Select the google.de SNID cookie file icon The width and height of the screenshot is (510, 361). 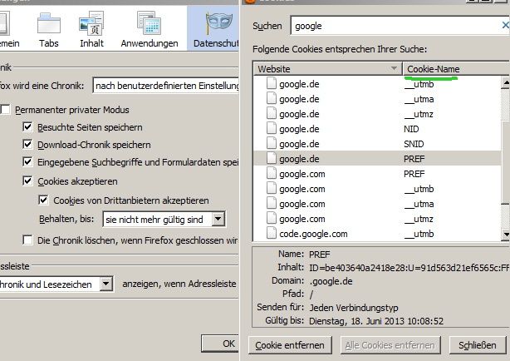click(272, 143)
